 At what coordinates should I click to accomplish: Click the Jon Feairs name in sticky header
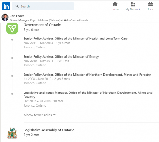[17, 16]
